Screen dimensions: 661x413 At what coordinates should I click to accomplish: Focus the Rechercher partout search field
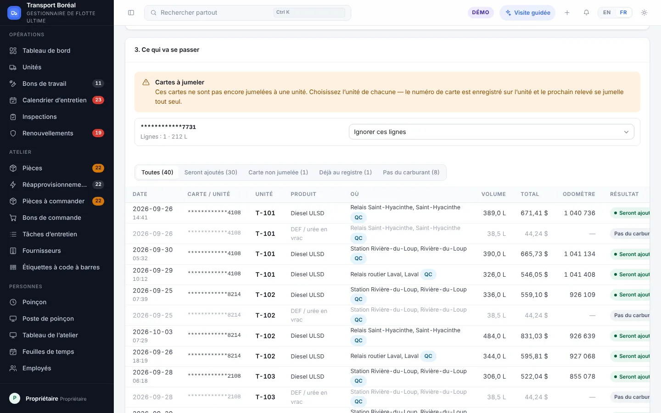tap(247, 13)
